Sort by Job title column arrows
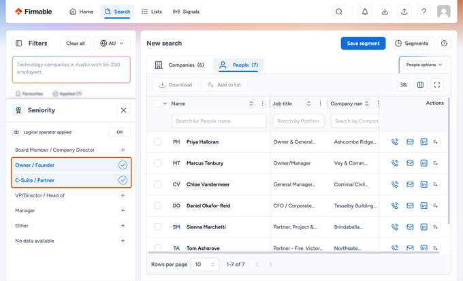The height and width of the screenshot is (281, 463). tap(309, 103)
